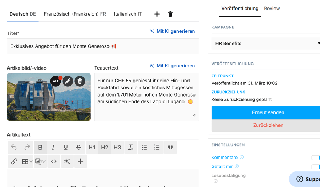Insert a hyperlink with the chain icon

(x=14, y=161)
